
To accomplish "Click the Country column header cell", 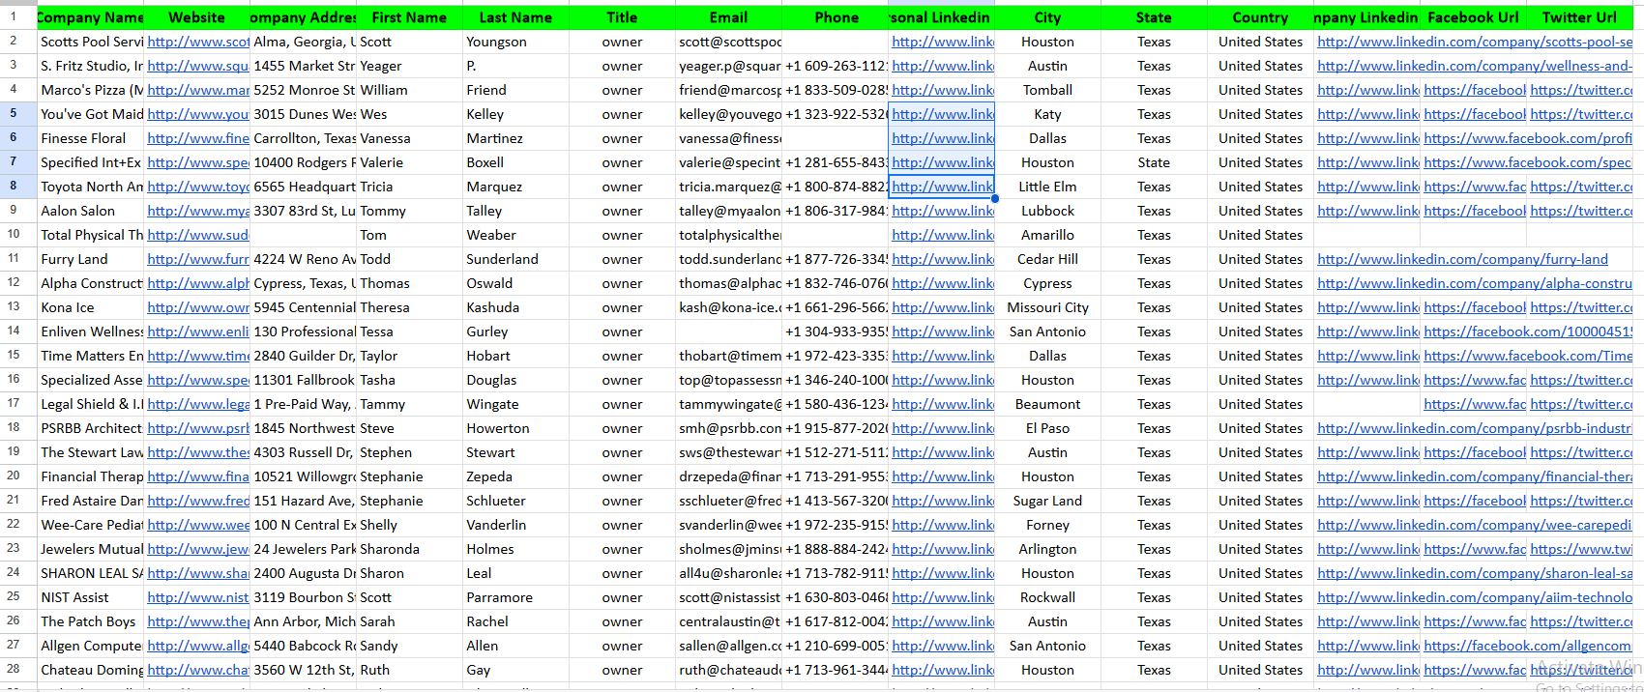I will (1260, 17).
